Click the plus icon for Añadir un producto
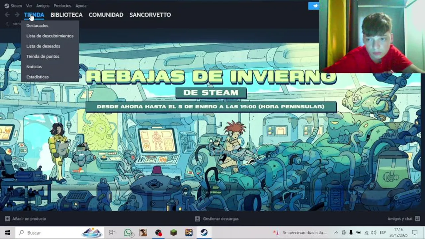 point(7,219)
